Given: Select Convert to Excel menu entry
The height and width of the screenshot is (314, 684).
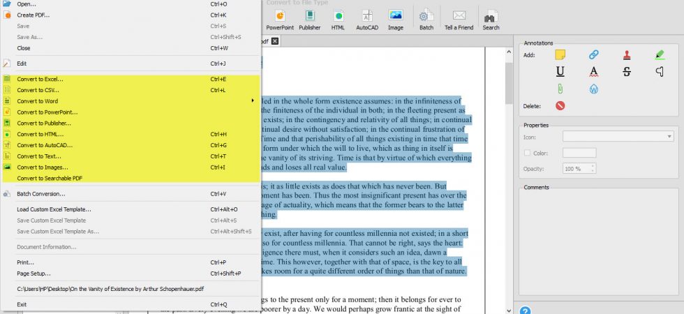Looking at the screenshot, I should click(x=131, y=80).
